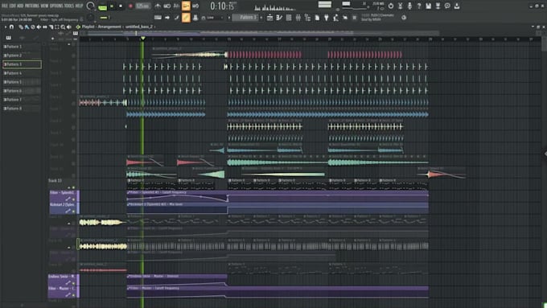547x308 pixels.
Task: Click the 125 tempo field
Action: [142, 6]
